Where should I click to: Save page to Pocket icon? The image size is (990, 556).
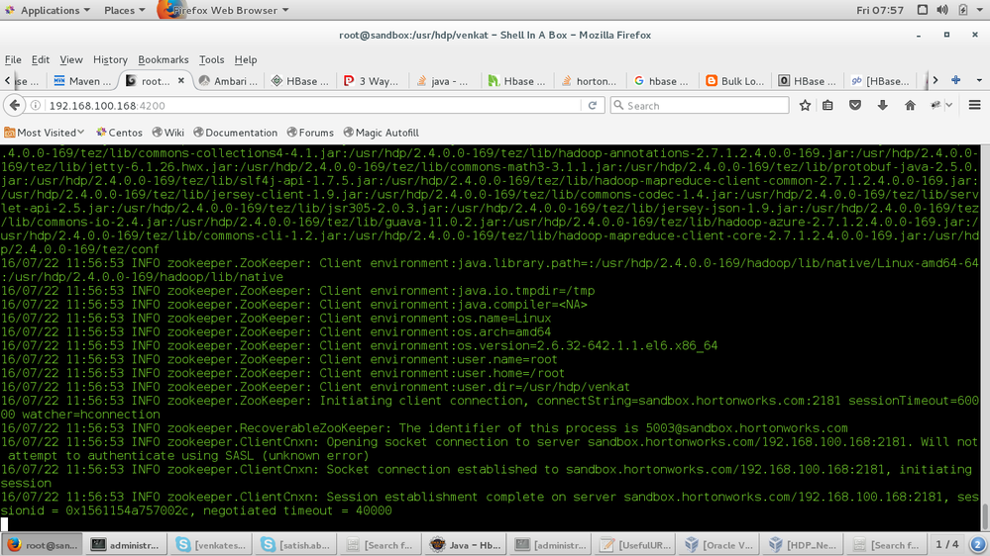tap(855, 105)
